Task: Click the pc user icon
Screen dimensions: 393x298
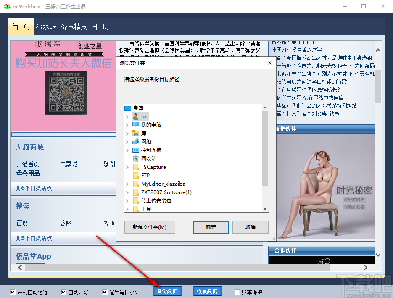Action: [x=136, y=117]
